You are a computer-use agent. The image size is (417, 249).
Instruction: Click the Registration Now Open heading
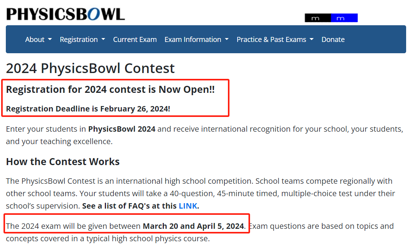[x=110, y=90]
